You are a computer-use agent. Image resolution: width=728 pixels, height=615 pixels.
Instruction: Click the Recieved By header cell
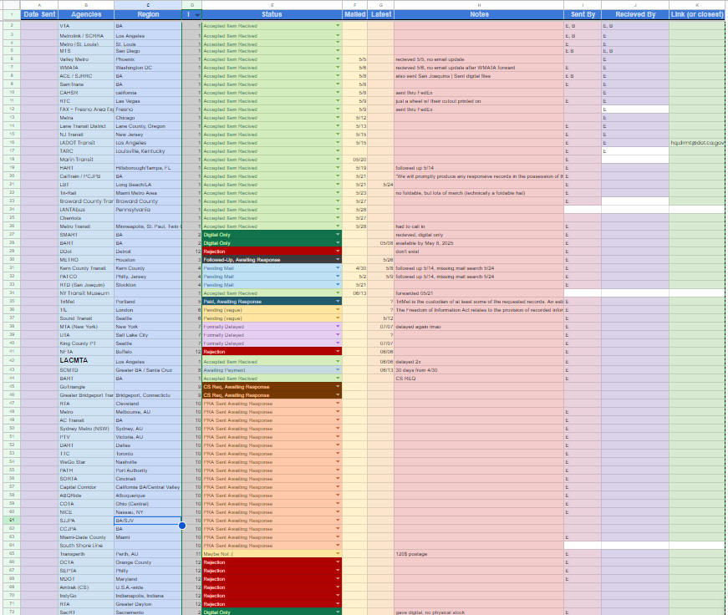point(635,14)
